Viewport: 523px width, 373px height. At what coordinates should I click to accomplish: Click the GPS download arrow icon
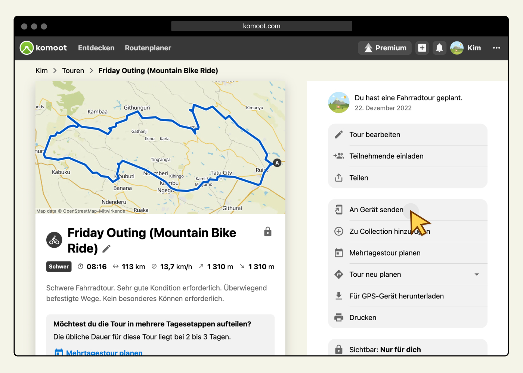click(338, 296)
